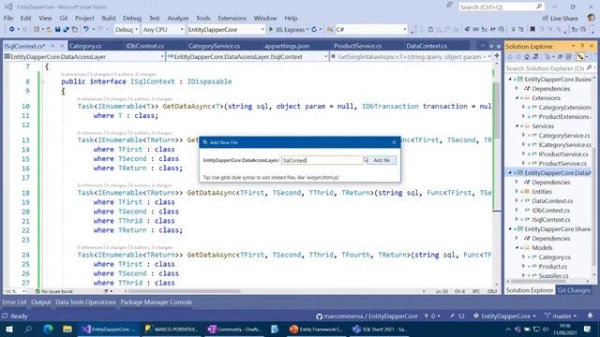This screenshot has height=337, width=600.
Task: Switch to Teams SQL Start 2021 taskbar item
Action: pyautogui.click(x=379, y=329)
